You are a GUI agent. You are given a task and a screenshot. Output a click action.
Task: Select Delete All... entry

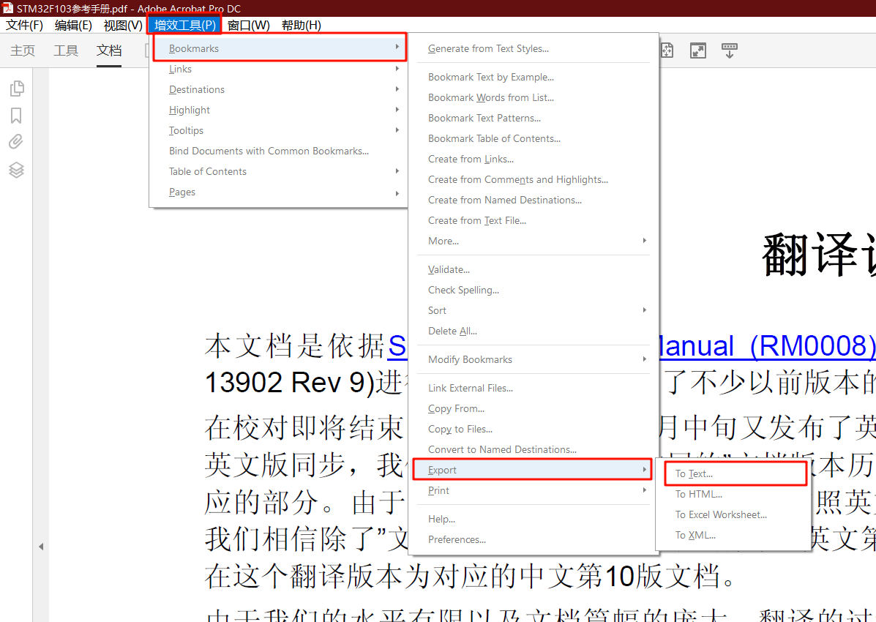(x=534, y=331)
